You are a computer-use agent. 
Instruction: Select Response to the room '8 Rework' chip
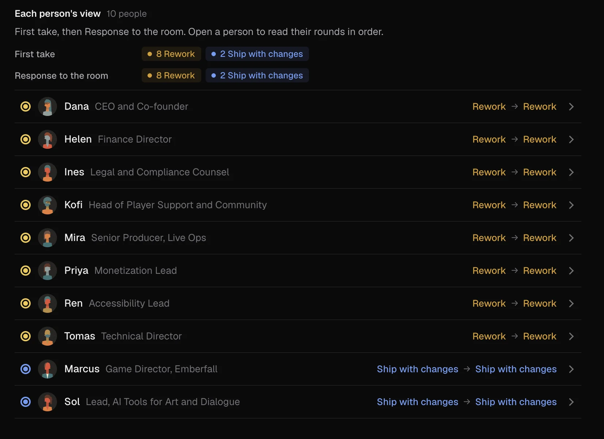pyautogui.click(x=171, y=75)
